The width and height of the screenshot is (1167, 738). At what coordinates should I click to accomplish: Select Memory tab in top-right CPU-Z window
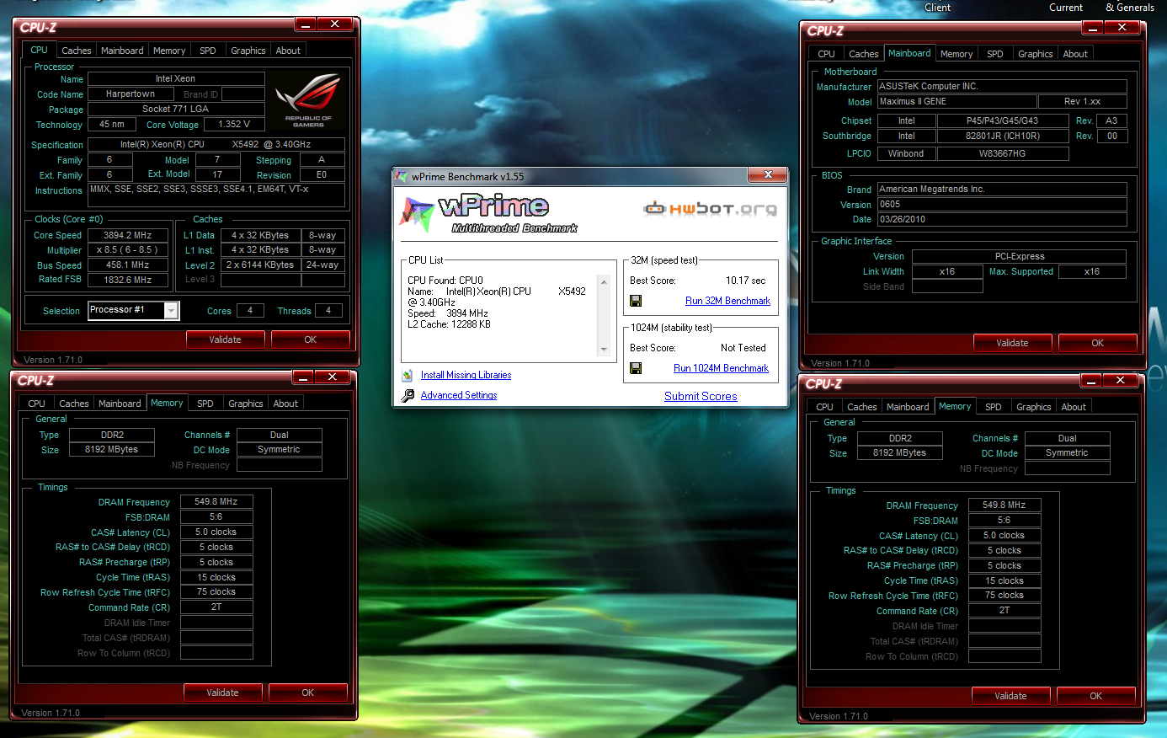pyautogui.click(x=957, y=54)
